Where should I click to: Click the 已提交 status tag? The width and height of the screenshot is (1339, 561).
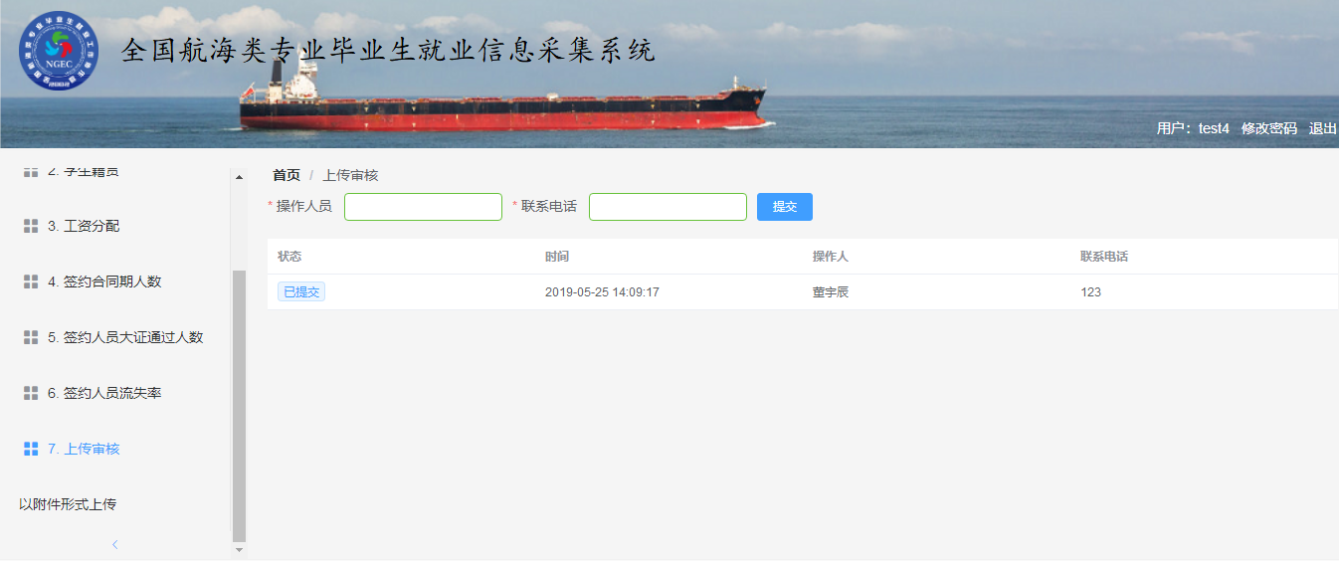tap(301, 292)
